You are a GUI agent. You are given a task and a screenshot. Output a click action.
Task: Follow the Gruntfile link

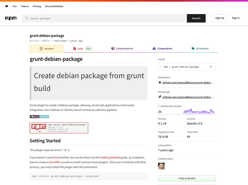54,162
